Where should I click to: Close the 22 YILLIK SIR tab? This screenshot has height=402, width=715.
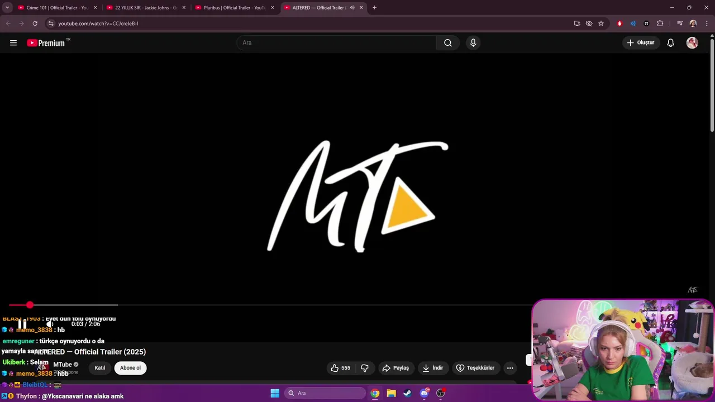(x=184, y=7)
